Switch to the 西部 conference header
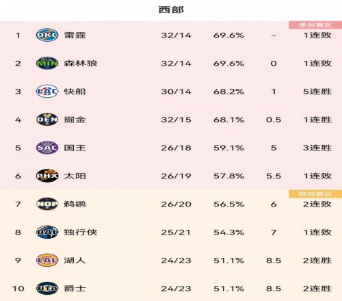342x301 pixels. pyautogui.click(x=171, y=10)
